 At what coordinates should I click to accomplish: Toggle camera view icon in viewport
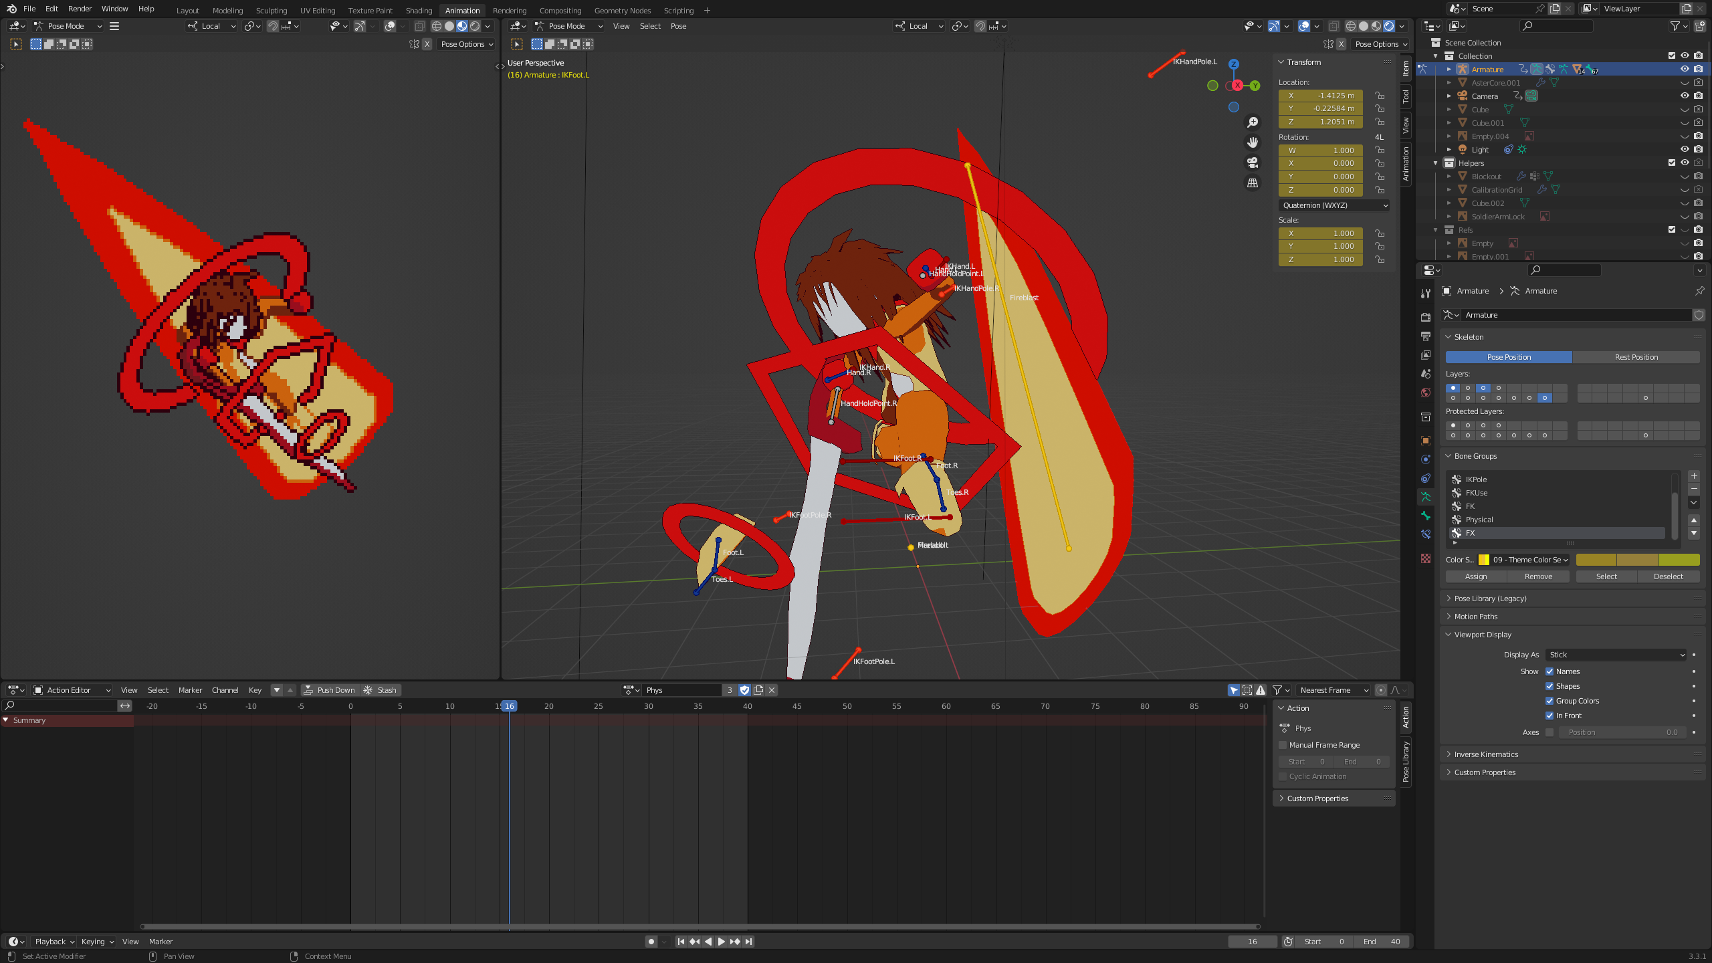pos(1253,163)
